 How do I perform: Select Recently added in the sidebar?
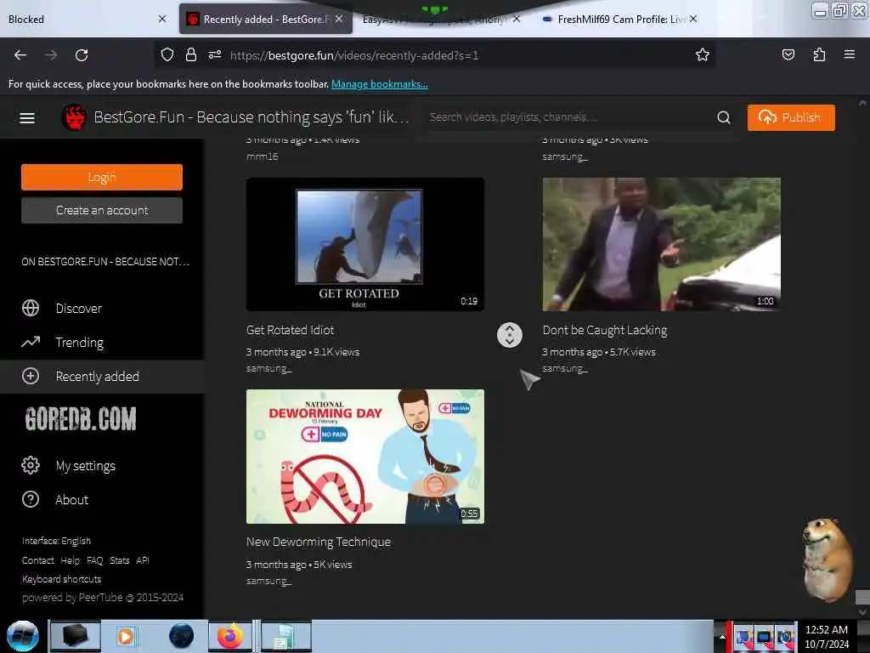tap(102, 377)
